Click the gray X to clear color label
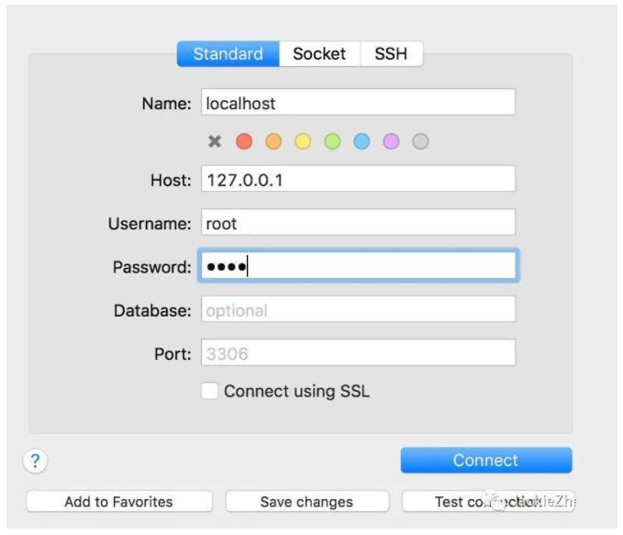The height and width of the screenshot is (535, 623). point(215,141)
